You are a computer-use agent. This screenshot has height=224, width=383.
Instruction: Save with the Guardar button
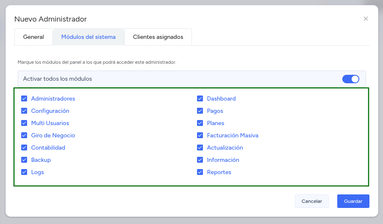pos(353,201)
